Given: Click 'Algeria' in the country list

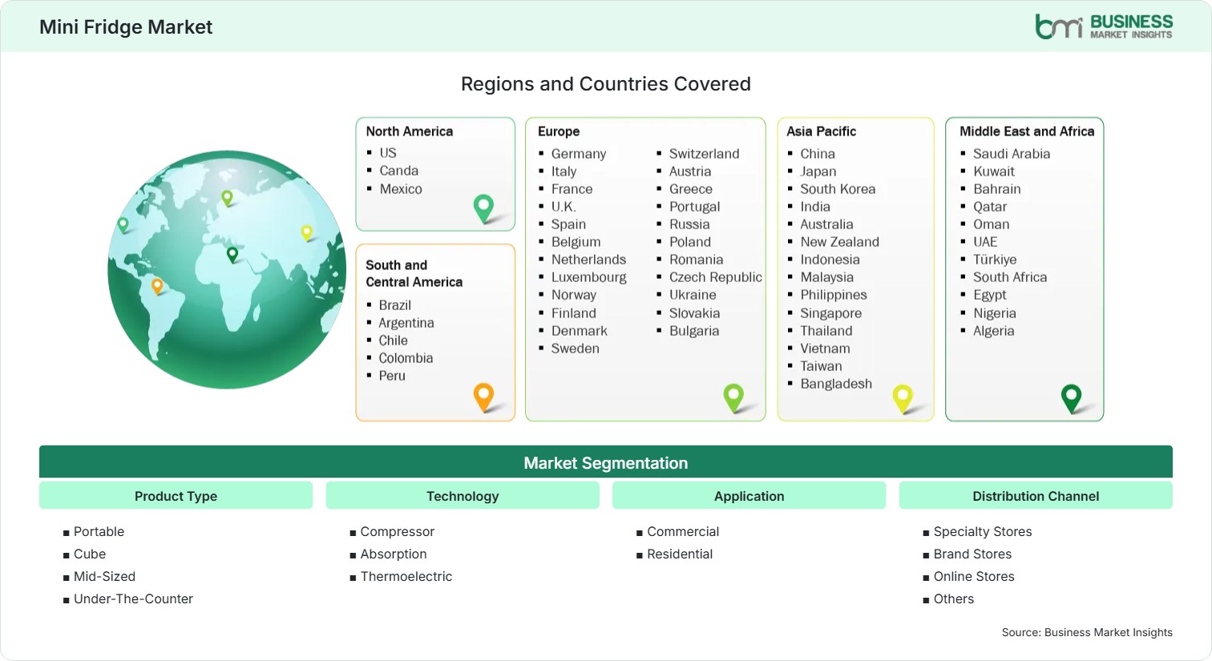Looking at the screenshot, I should point(994,331).
